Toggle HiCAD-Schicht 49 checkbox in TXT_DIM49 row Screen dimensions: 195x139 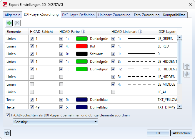coord(32,107)
